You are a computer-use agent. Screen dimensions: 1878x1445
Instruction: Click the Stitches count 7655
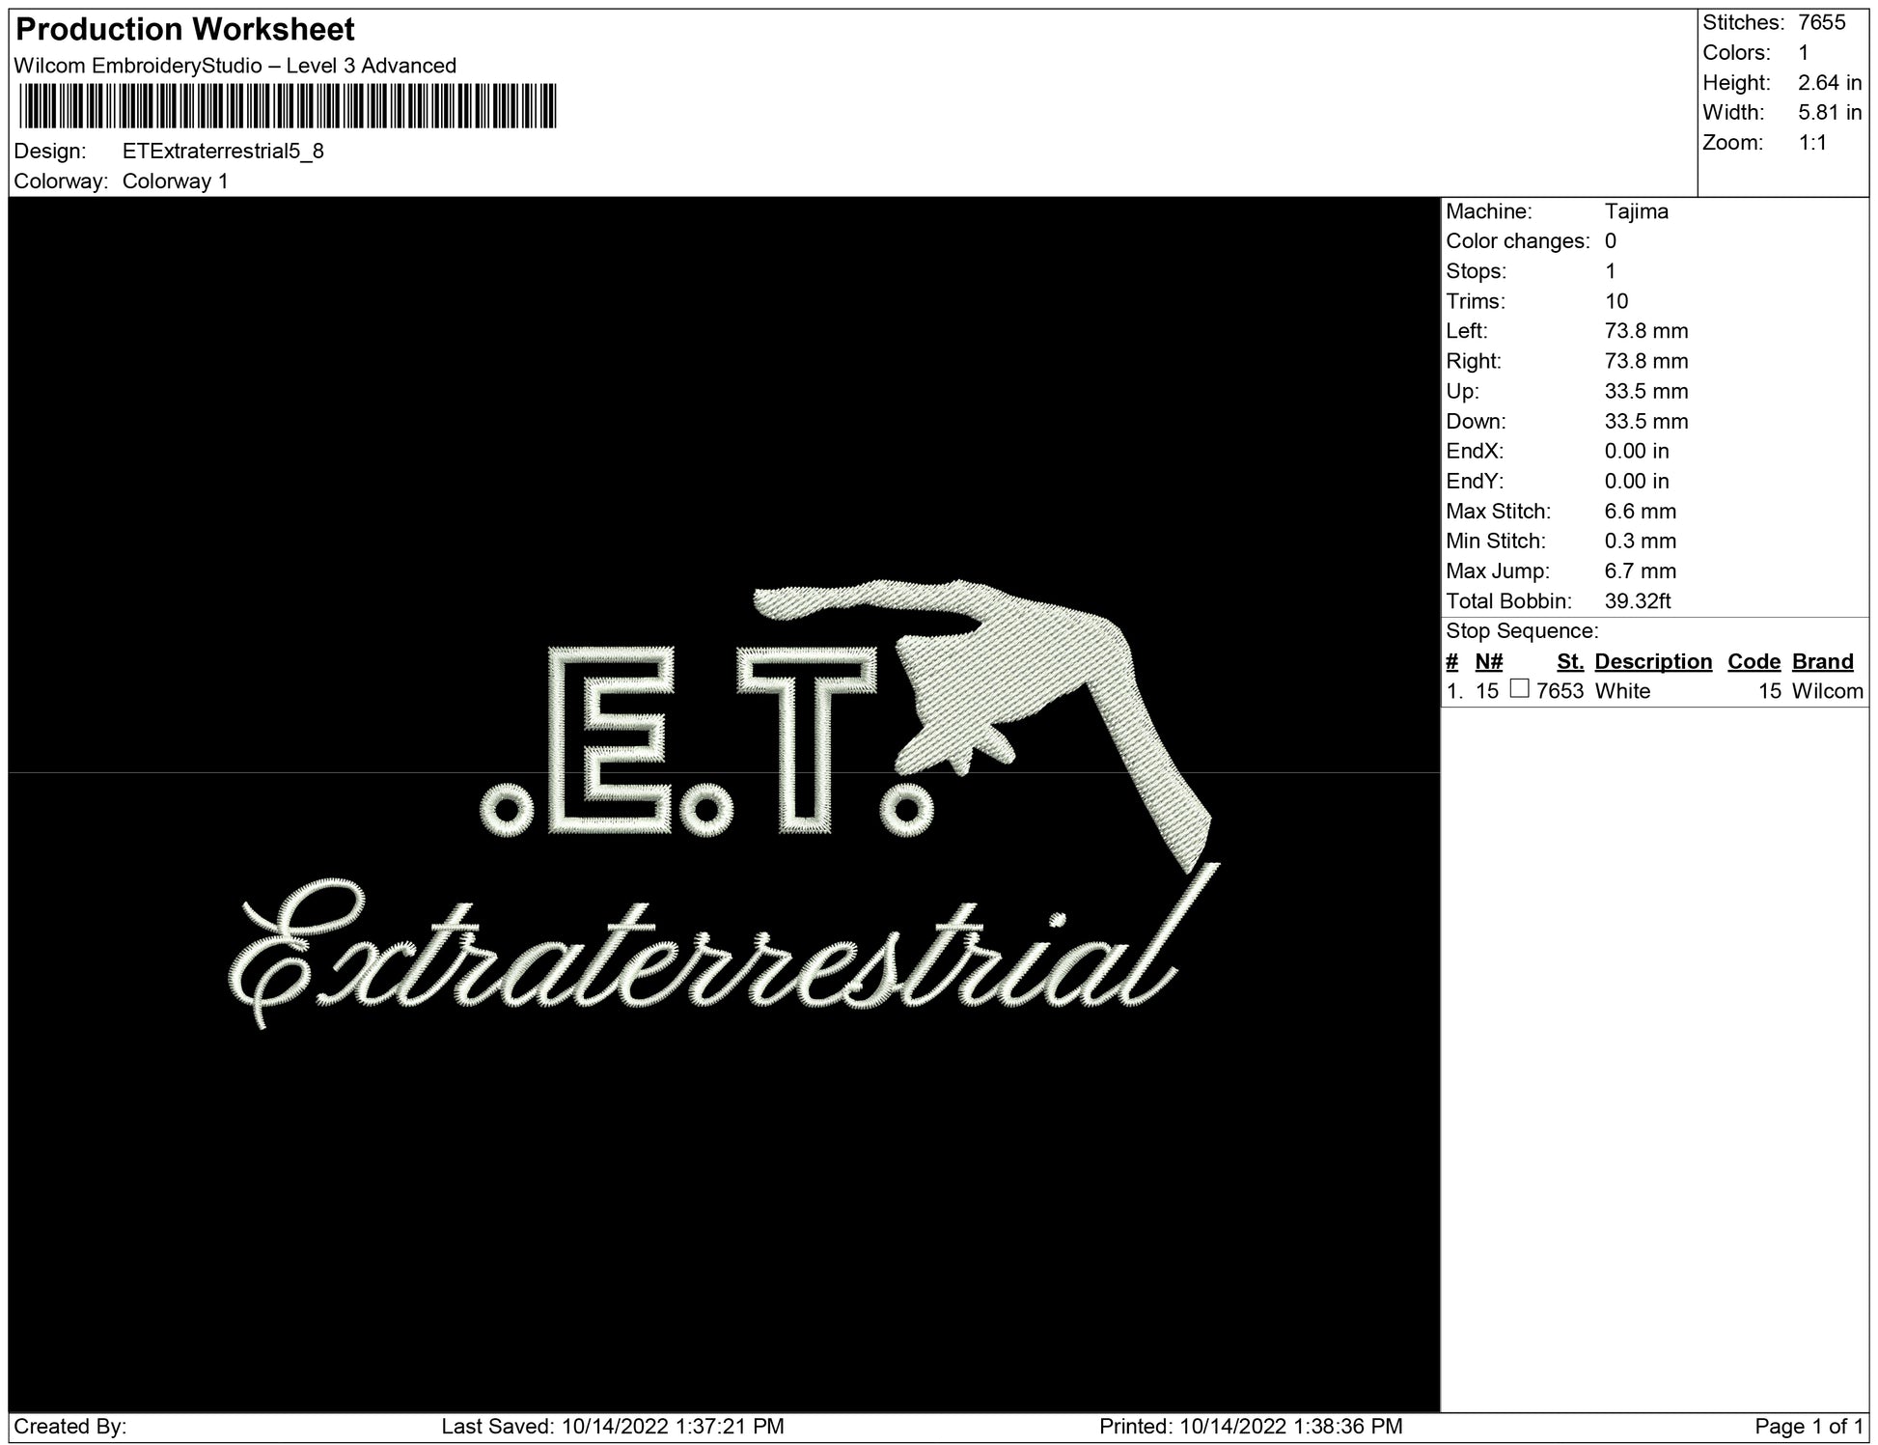[x=1821, y=23]
